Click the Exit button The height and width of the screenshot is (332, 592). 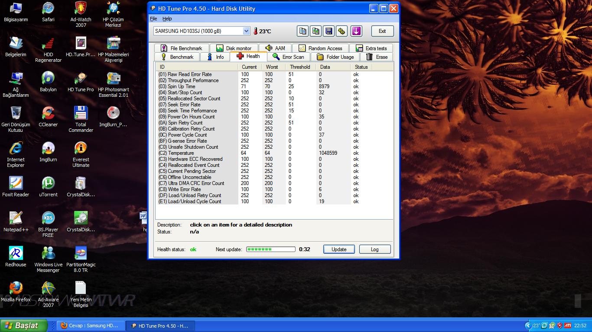pos(382,31)
